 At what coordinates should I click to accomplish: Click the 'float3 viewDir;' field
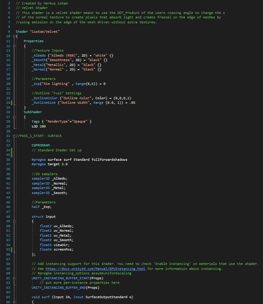(x=54, y=245)
